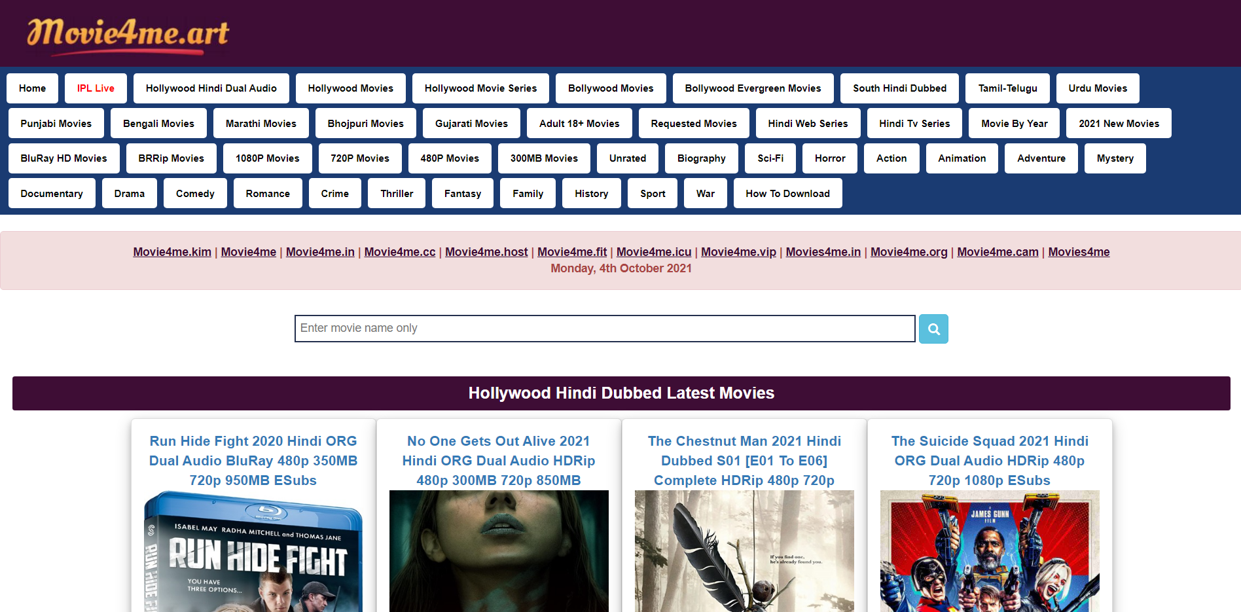
Task: Open South Hindi Dubbed category
Action: pos(899,88)
